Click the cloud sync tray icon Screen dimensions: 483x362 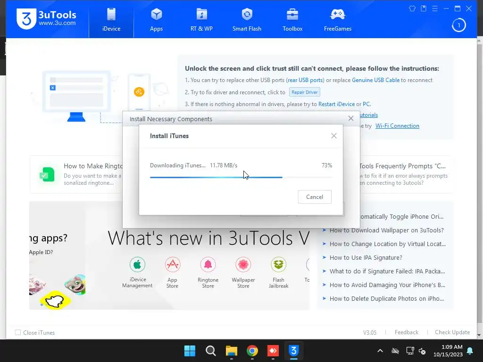click(x=395, y=351)
